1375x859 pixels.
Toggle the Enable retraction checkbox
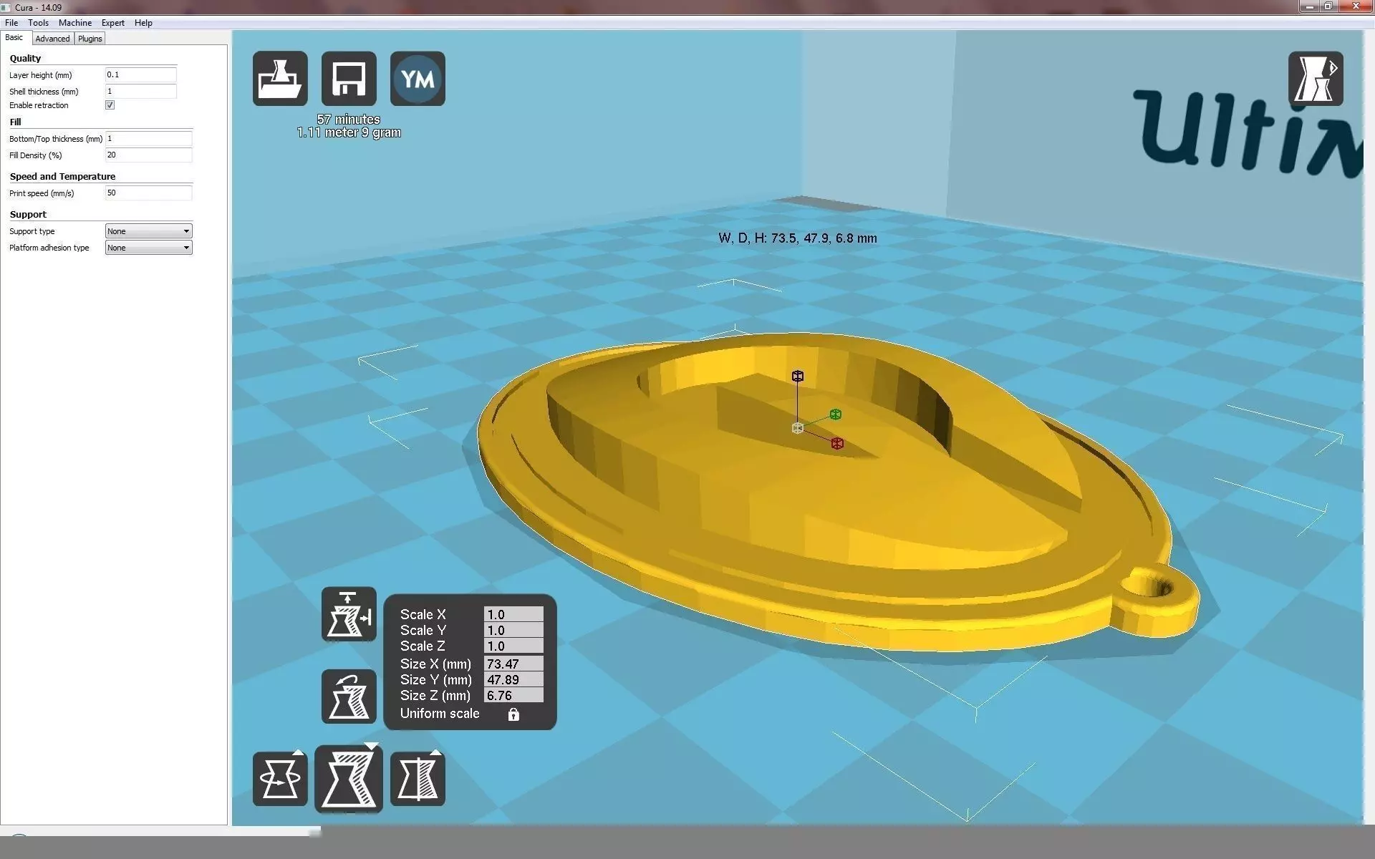point(110,105)
